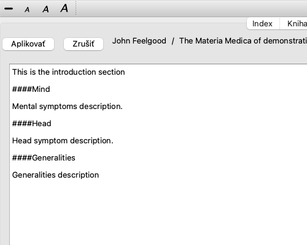This screenshot has width=307, height=245.
Task: Select the largest A font size icon
Action: point(64,8)
